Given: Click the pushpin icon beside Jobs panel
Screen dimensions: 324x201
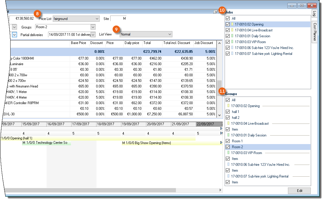Looking at the screenshot, I should click(216, 12).
